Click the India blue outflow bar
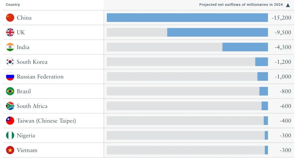The height and width of the screenshot is (159, 296). [x=245, y=47]
